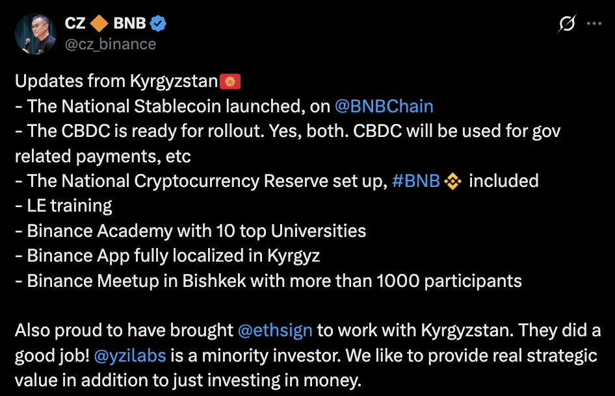This screenshot has width=615, height=396.
Task: Click the CZ display name
Action: [x=75, y=23]
